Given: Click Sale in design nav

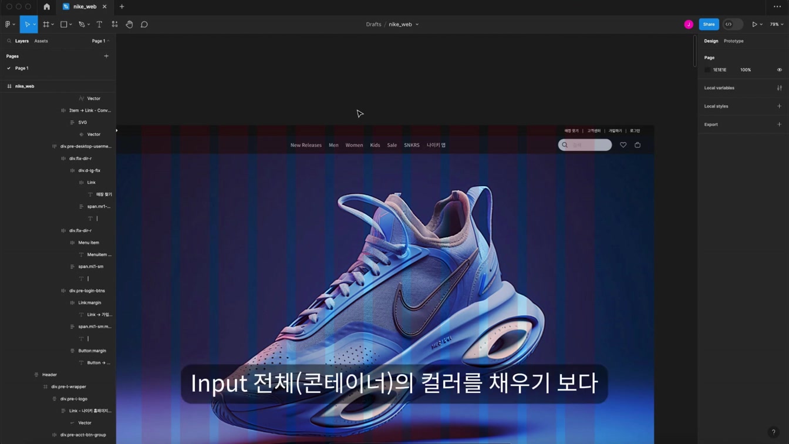Looking at the screenshot, I should point(392,145).
